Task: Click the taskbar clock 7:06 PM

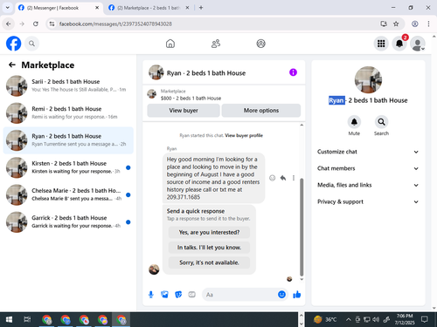Action: click(405, 320)
